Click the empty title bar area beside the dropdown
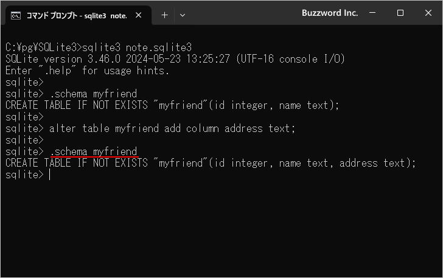 (243, 13)
